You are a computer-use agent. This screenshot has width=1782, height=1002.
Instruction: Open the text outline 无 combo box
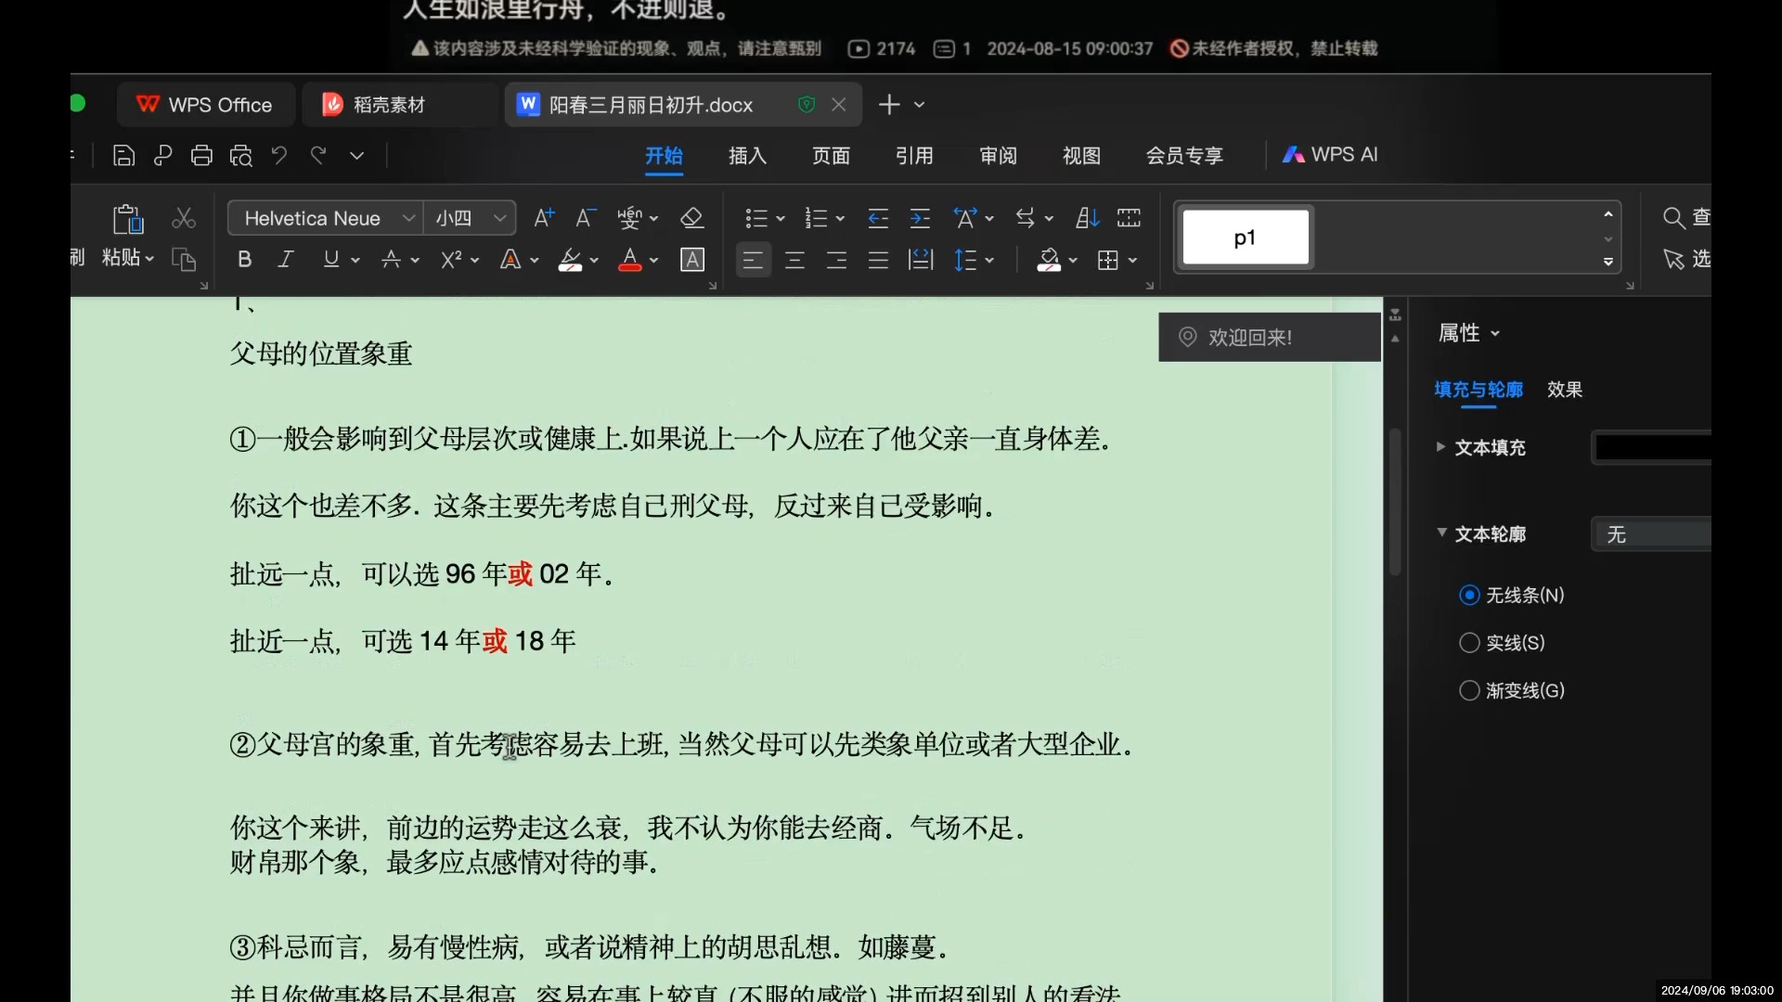click(1651, 534)
